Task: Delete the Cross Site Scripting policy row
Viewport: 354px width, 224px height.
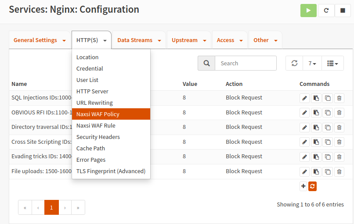Action: pos(339,142)
